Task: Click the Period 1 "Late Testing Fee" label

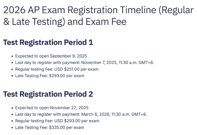Action: pos(31,76)
